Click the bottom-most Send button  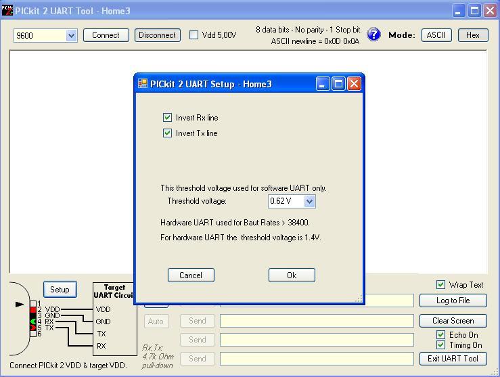198,359
